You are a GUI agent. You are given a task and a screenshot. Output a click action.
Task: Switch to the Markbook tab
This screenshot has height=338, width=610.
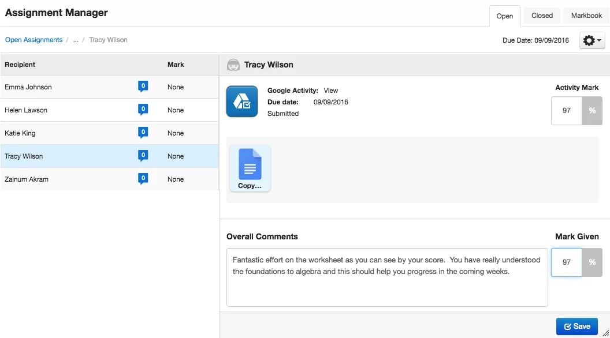click(x=586, y=16)
